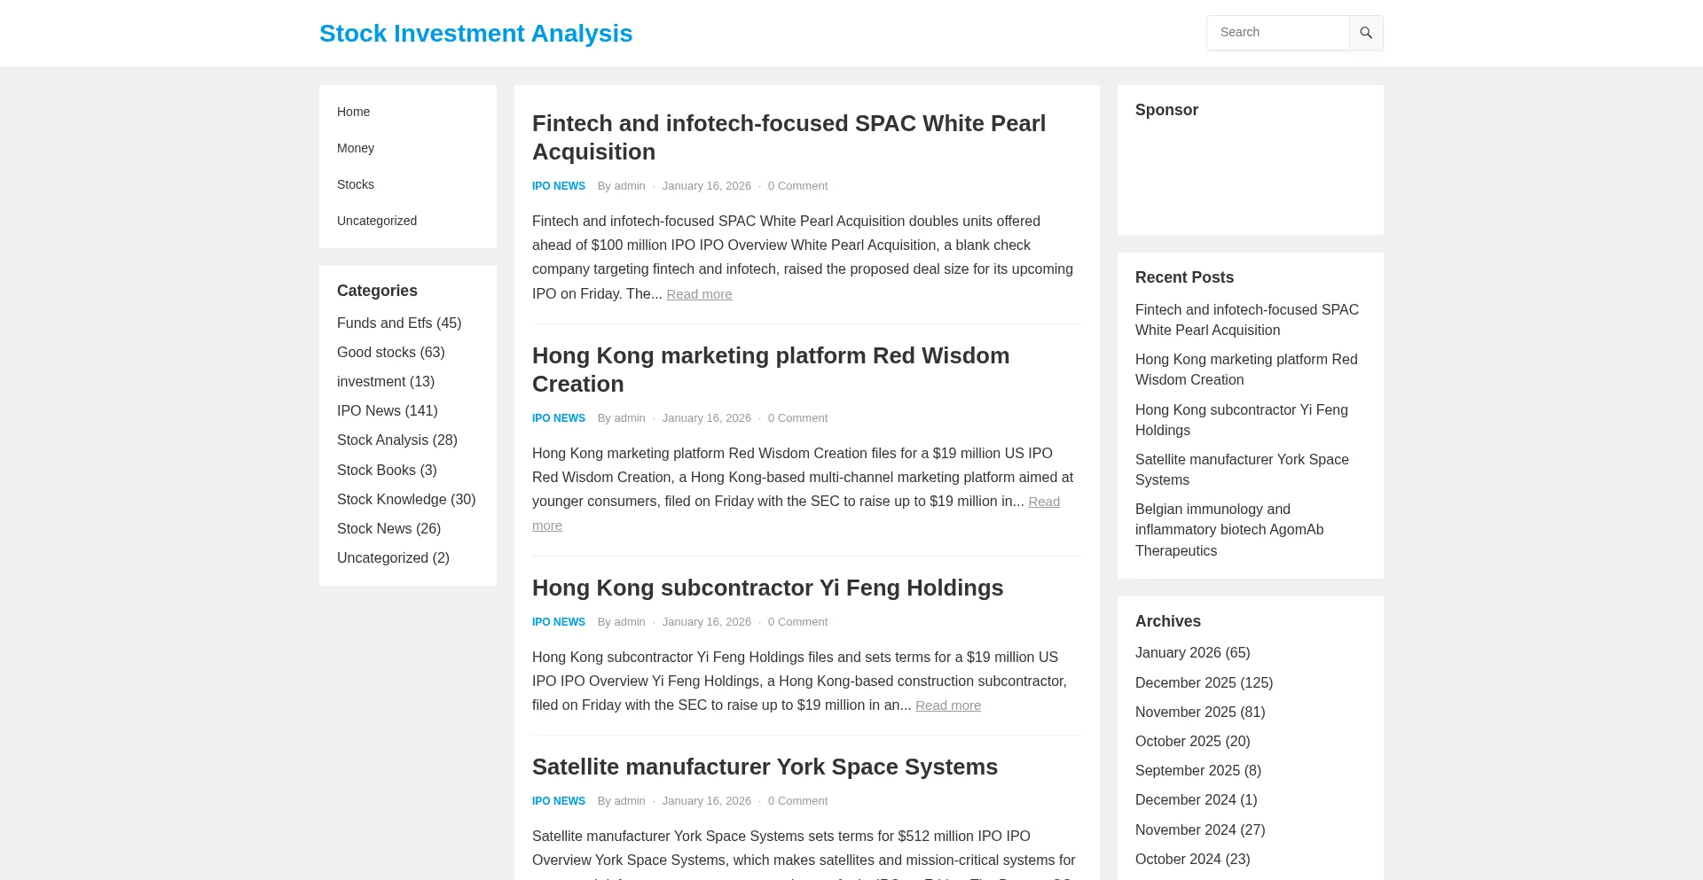Click IPO NEWS tag on Red Wisdom post
Image resolution: width=1703 pixels, height=880 pixels.
tap(558, 418)
